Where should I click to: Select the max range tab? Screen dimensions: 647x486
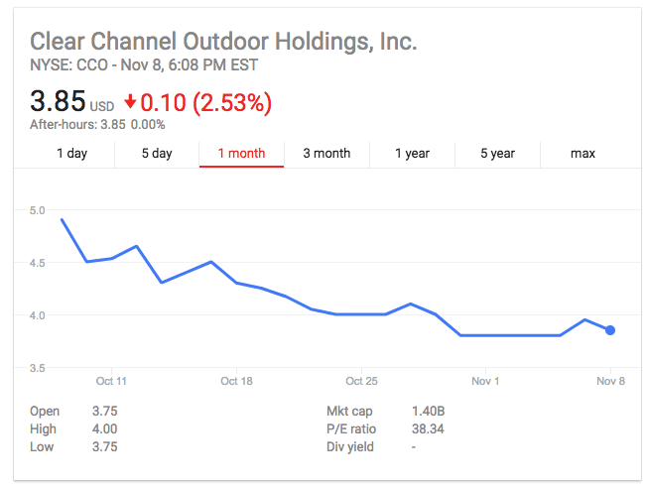click(x=582, y=154)
